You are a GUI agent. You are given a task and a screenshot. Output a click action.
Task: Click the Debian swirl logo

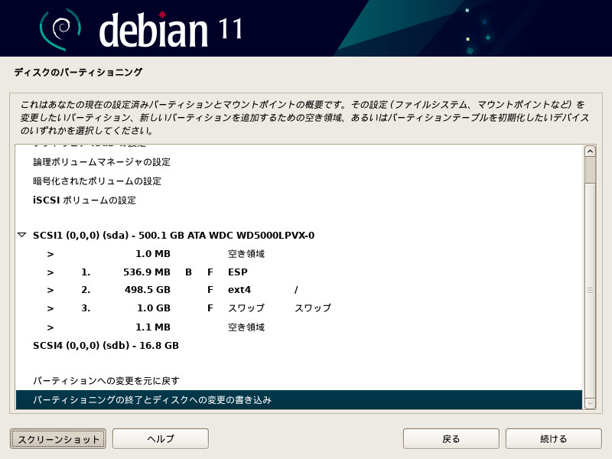pyautogui.click(x=60, y=28)
